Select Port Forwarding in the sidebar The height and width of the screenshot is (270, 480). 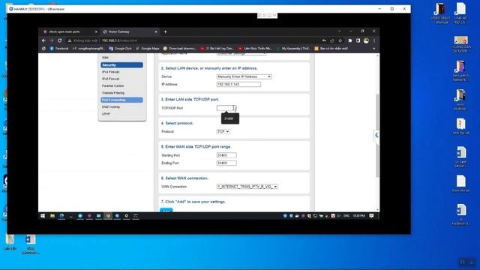coord(121,100)
